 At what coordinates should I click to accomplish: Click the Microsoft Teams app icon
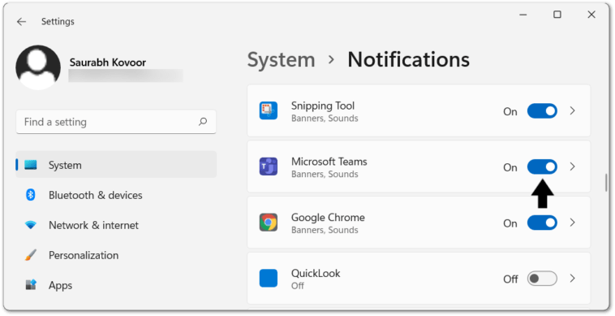(x=269, y=167)
